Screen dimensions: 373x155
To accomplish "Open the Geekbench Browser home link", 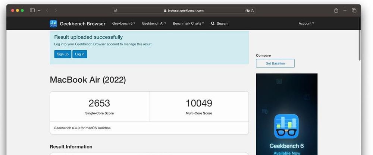I will point(82,23).
